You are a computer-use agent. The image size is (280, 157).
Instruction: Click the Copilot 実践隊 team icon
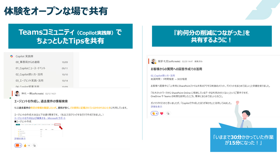click(12, 56)
